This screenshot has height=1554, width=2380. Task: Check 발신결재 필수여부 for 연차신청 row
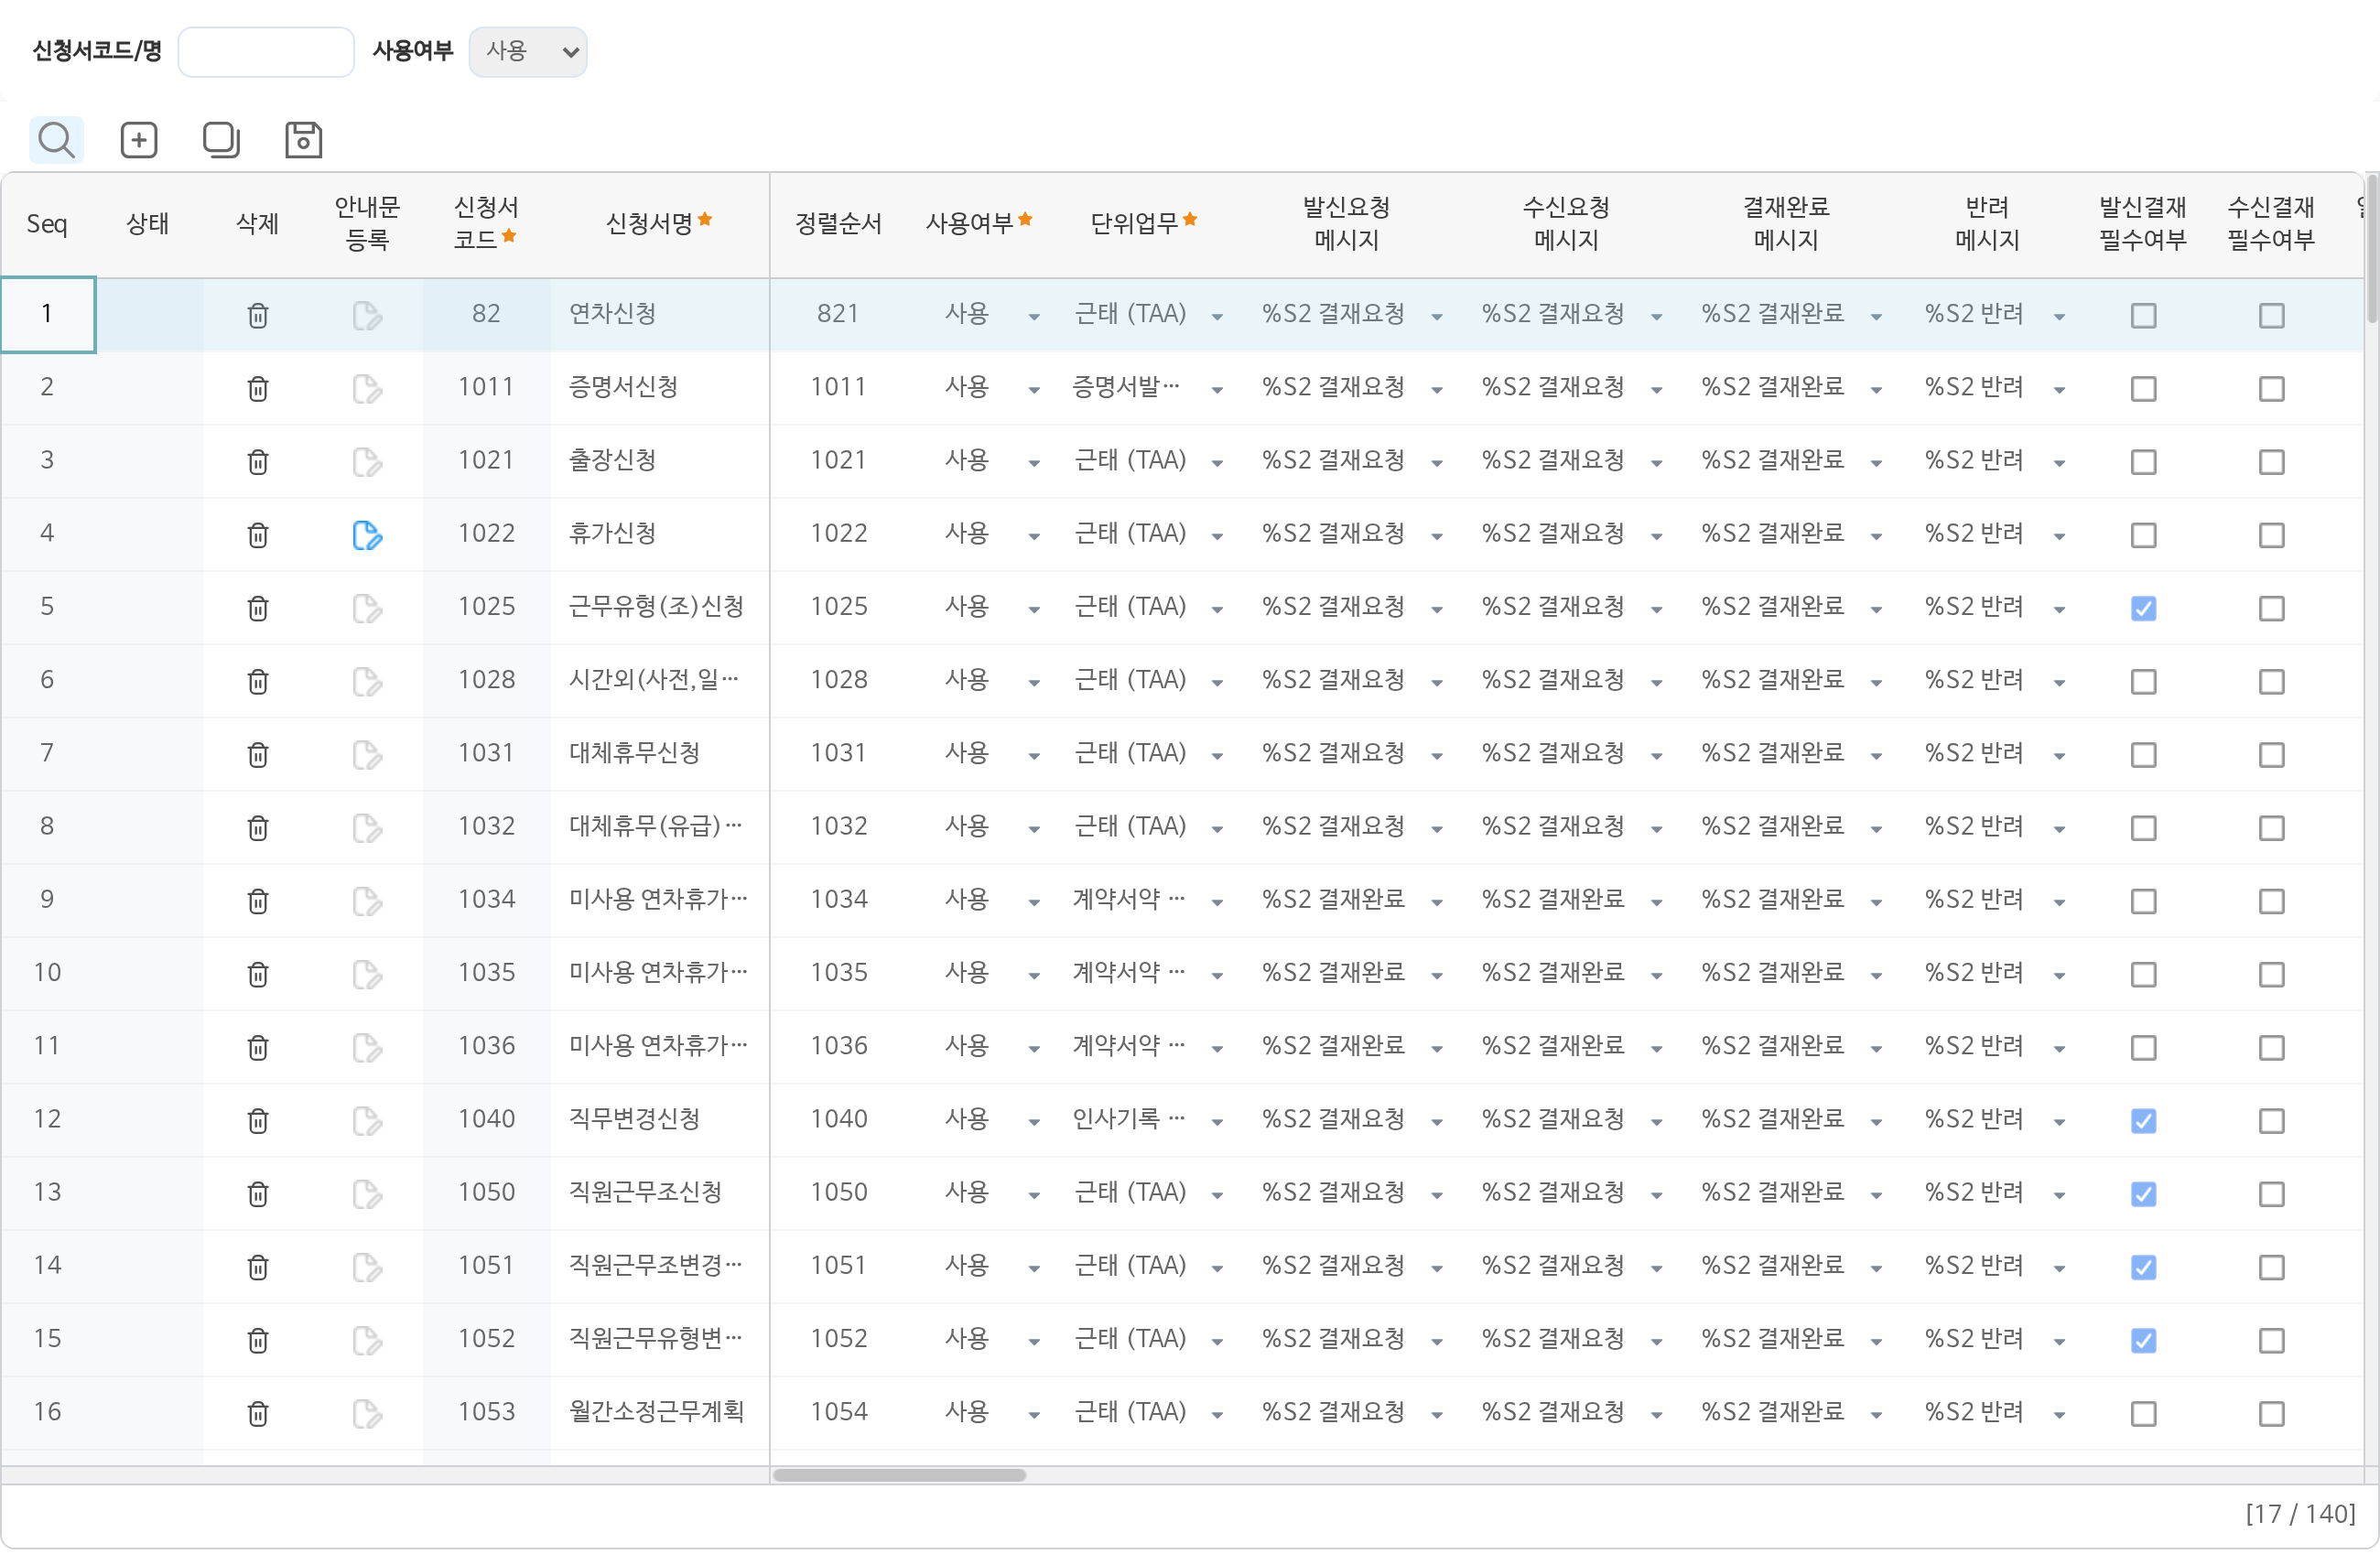point(2143,316)
